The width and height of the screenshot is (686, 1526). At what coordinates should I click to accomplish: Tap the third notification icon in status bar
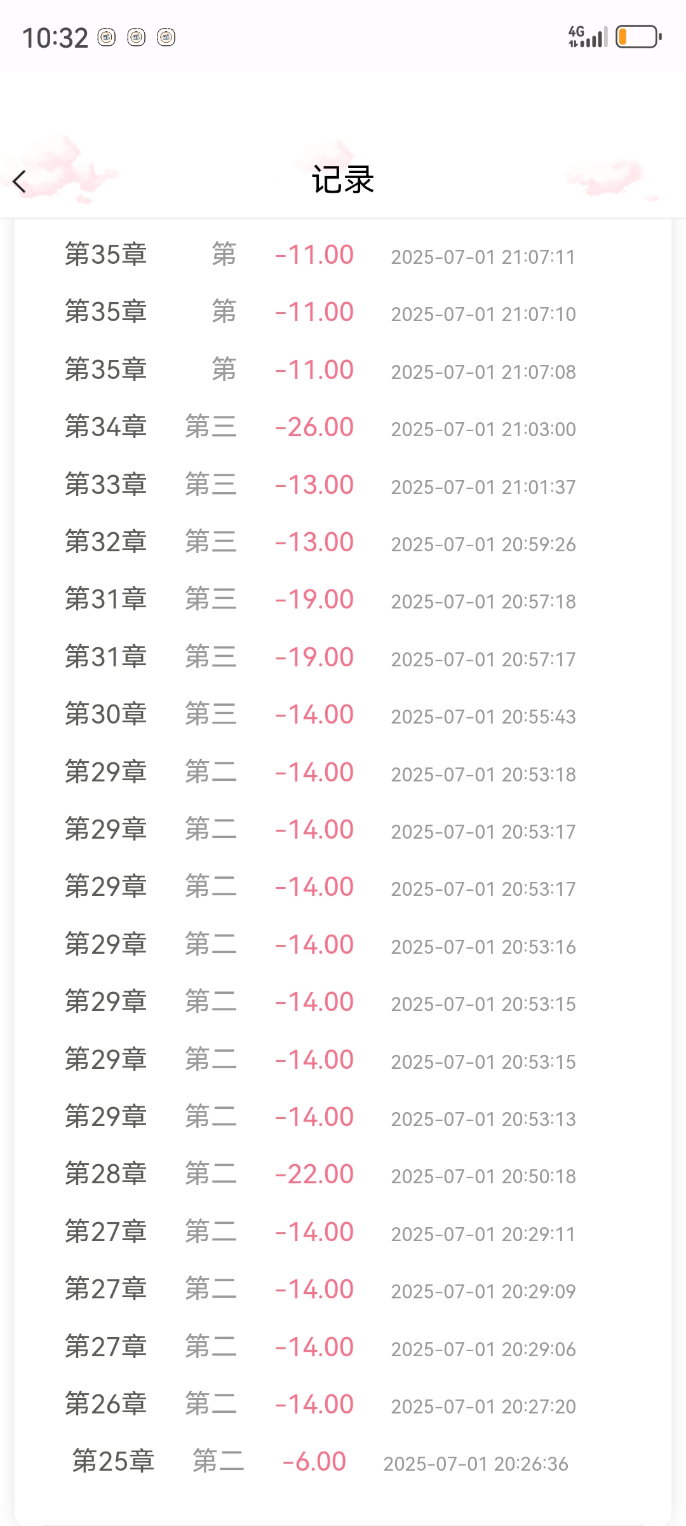[166, 38]
